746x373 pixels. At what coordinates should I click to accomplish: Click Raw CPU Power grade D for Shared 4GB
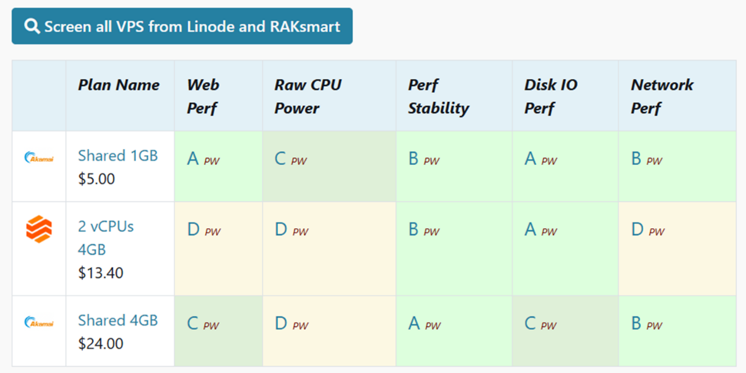click(x=281, y=323)
